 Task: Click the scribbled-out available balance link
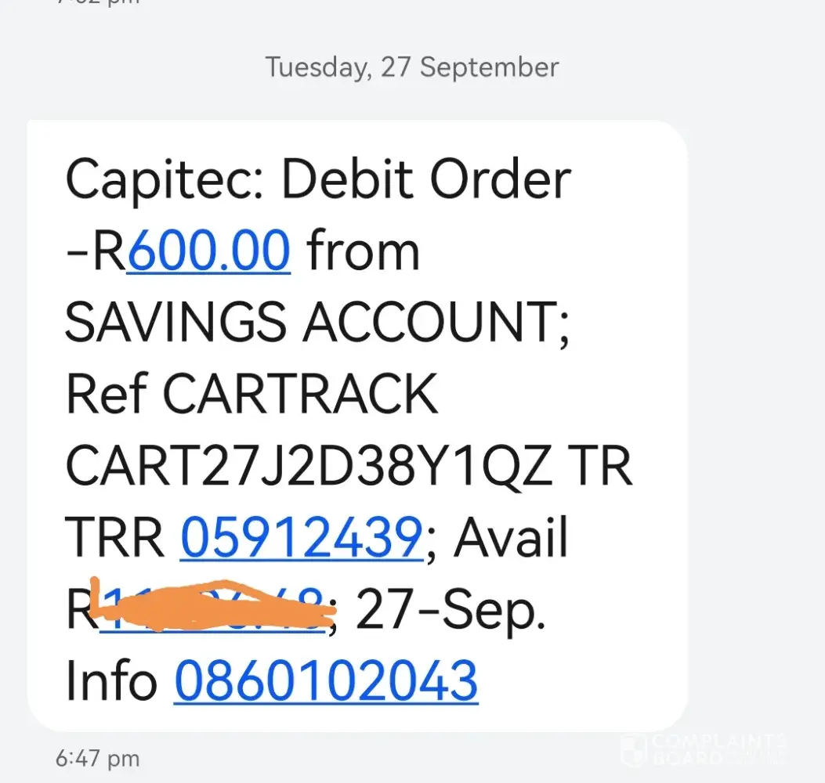pos(212,608)
